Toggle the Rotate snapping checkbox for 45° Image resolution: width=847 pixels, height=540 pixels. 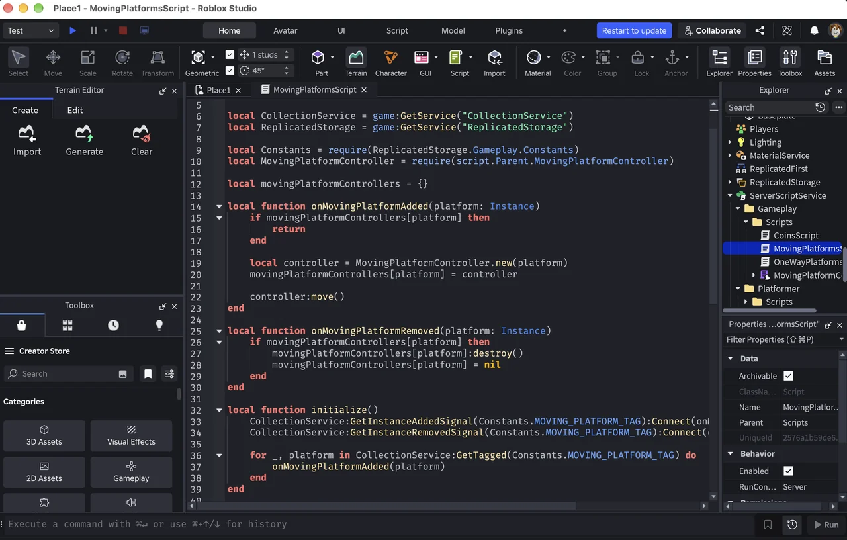coord(230,70)
